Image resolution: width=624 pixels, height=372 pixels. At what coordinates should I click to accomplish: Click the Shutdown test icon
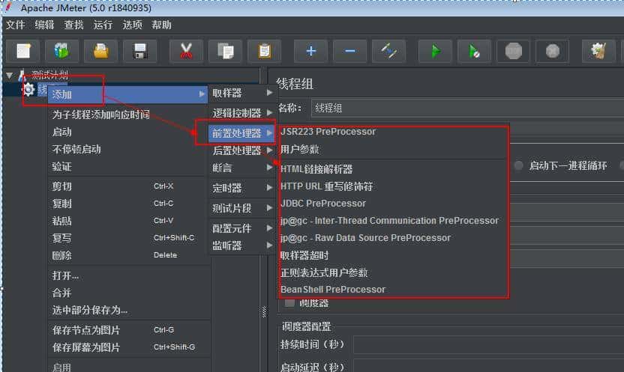(x=552, y=51)
